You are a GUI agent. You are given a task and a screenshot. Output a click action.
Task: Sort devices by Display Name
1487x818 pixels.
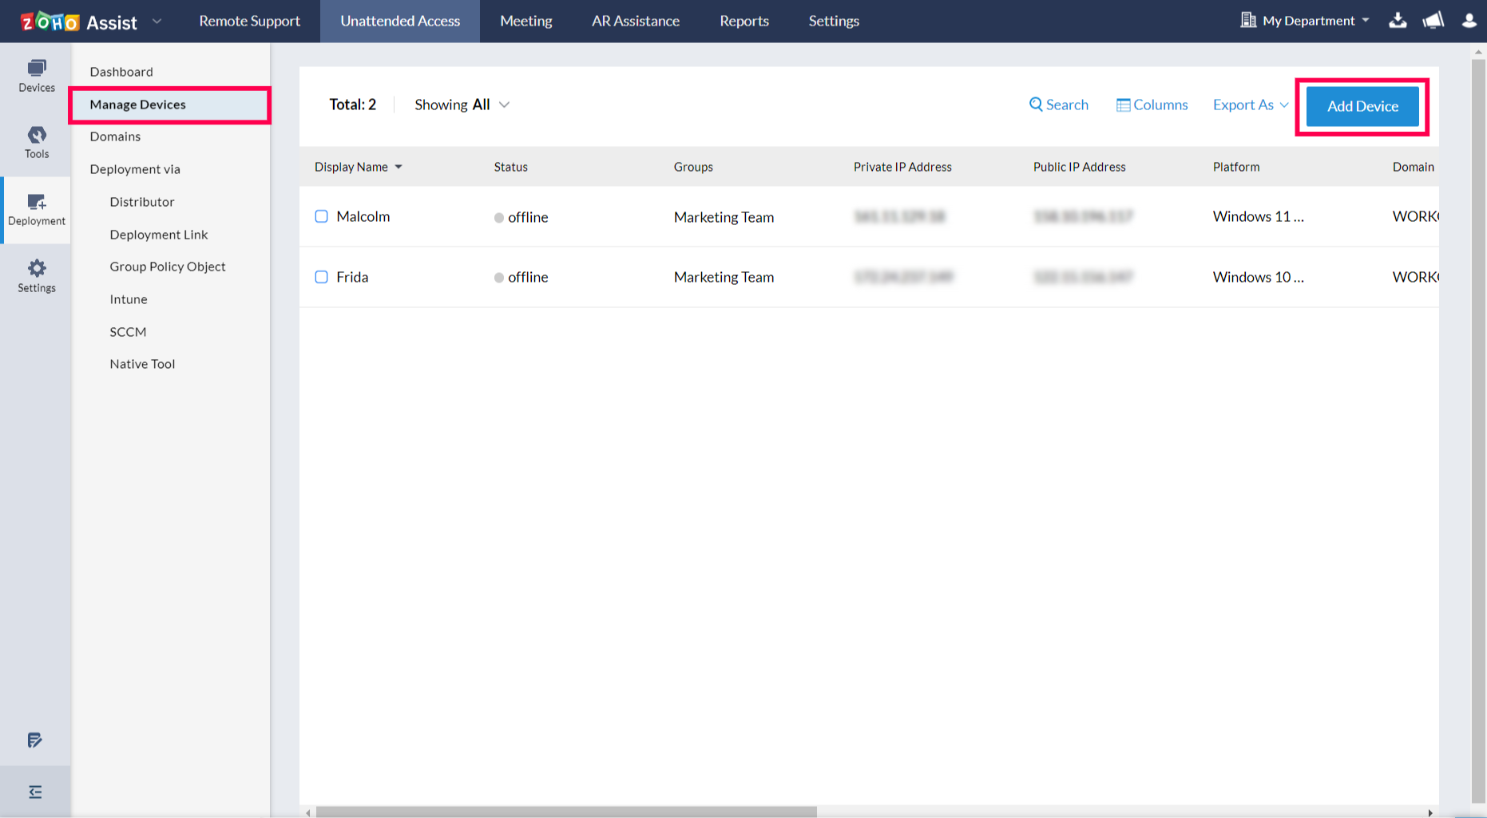357,167
